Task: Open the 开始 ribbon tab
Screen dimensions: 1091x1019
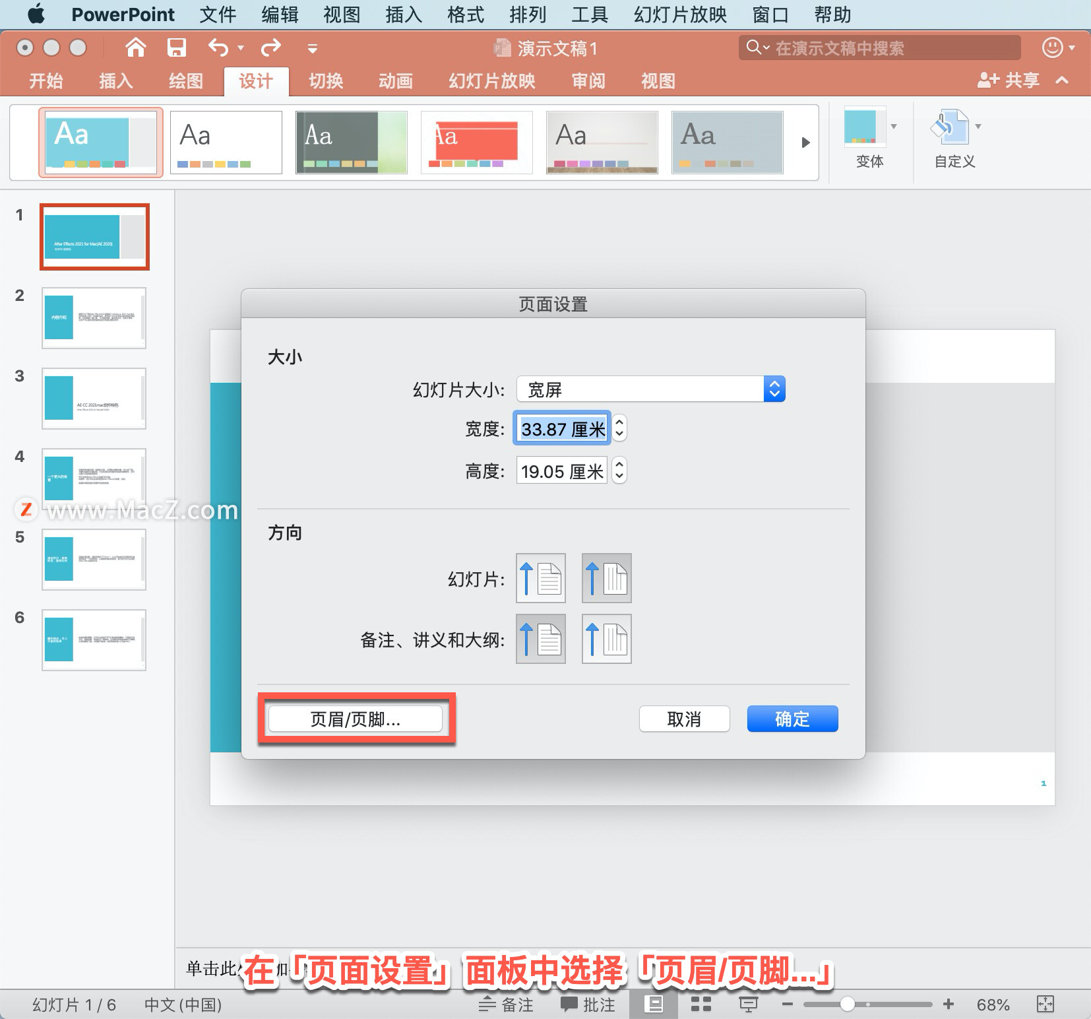Action: pyautogui.click(x=46, y=81)
